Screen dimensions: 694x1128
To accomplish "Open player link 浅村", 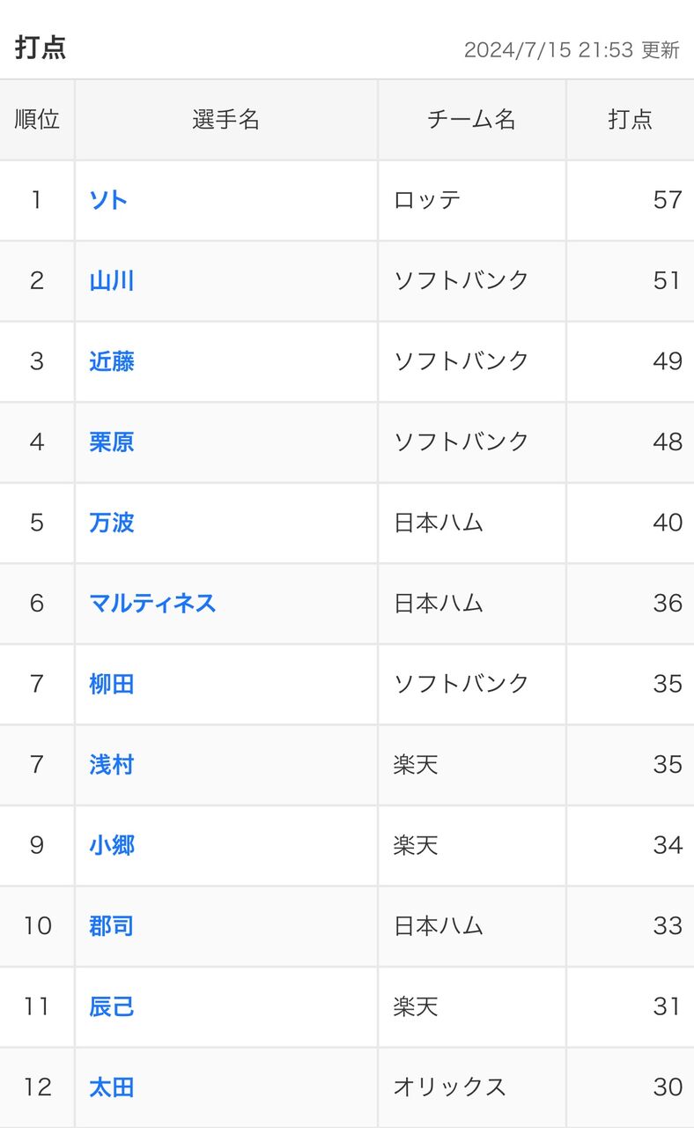I will pyautogui.click(x=112, y=765).
